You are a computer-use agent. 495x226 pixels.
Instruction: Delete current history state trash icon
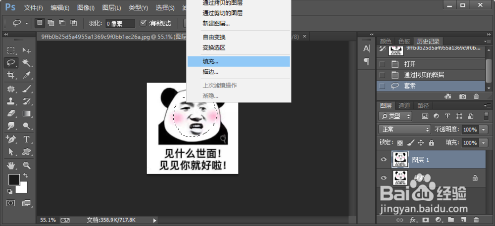[476, 96]
